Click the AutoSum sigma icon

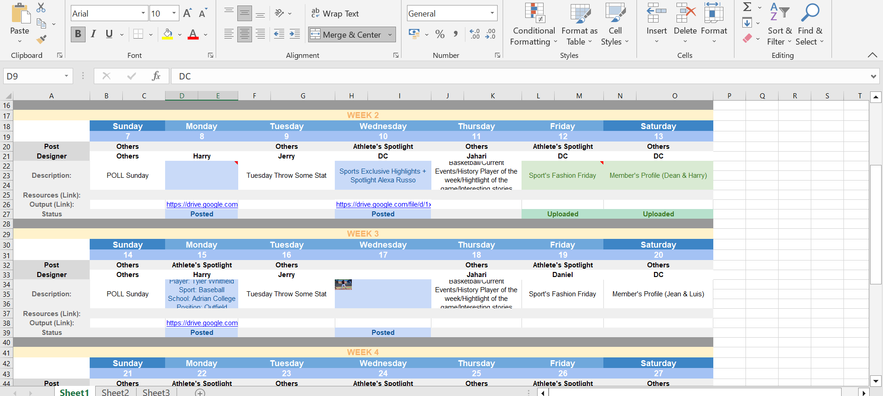pyautogui.click(x=747, y=7)
